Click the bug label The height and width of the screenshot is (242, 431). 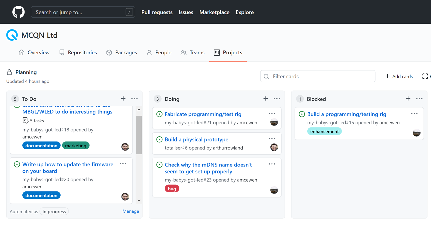point(172,189)
